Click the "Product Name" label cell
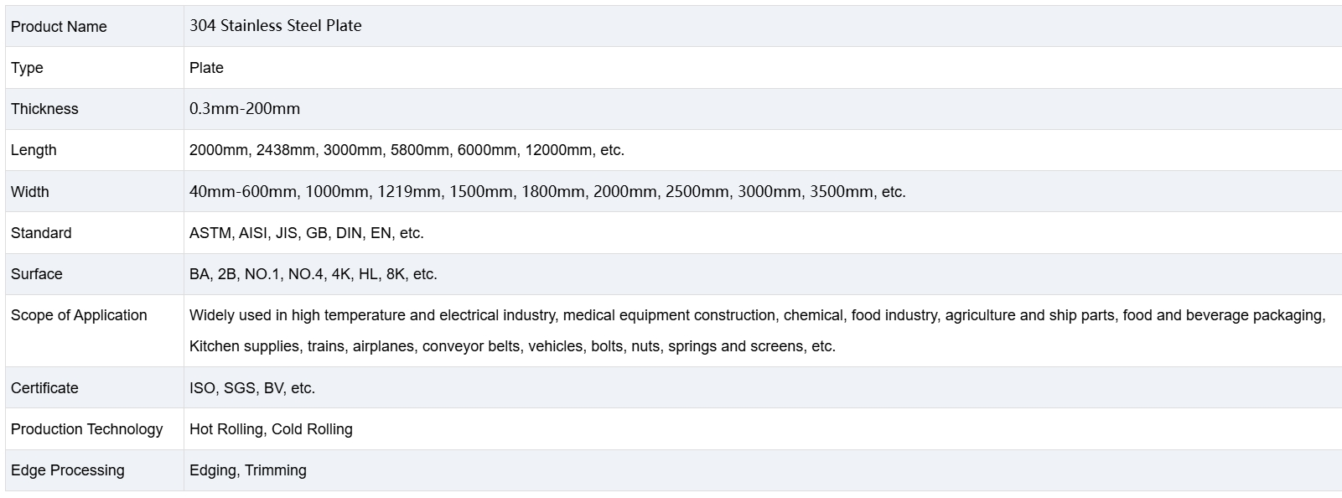 pos(59,27)
